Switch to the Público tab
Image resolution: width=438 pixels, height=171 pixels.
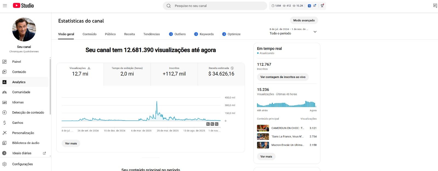pyautogui.click(x=110, y=34)
